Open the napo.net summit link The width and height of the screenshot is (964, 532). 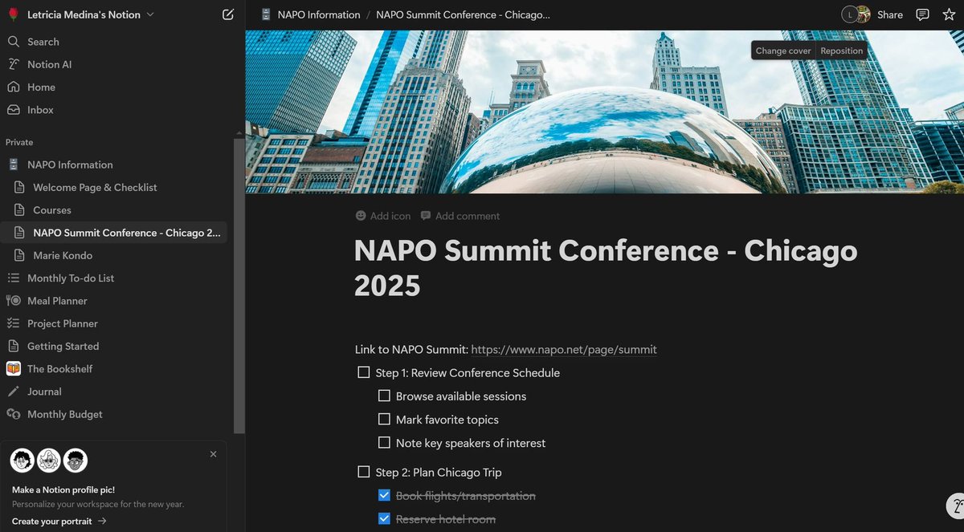coord(564,350)
